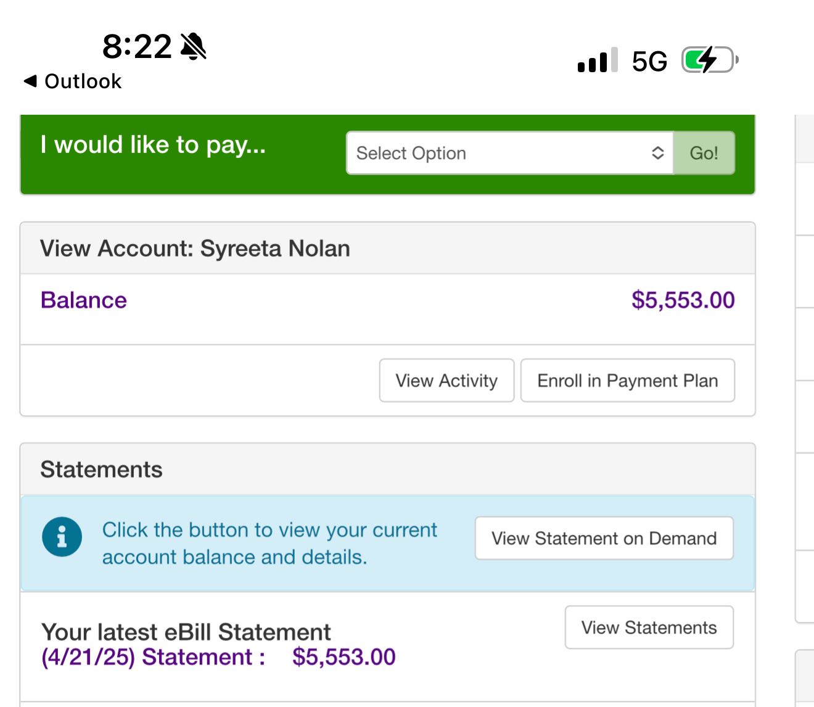Image resolution: width=814 pixels, height=707 pixels.
Task: Open the (4/21/25) Statement link
Action: pos(153,657)
